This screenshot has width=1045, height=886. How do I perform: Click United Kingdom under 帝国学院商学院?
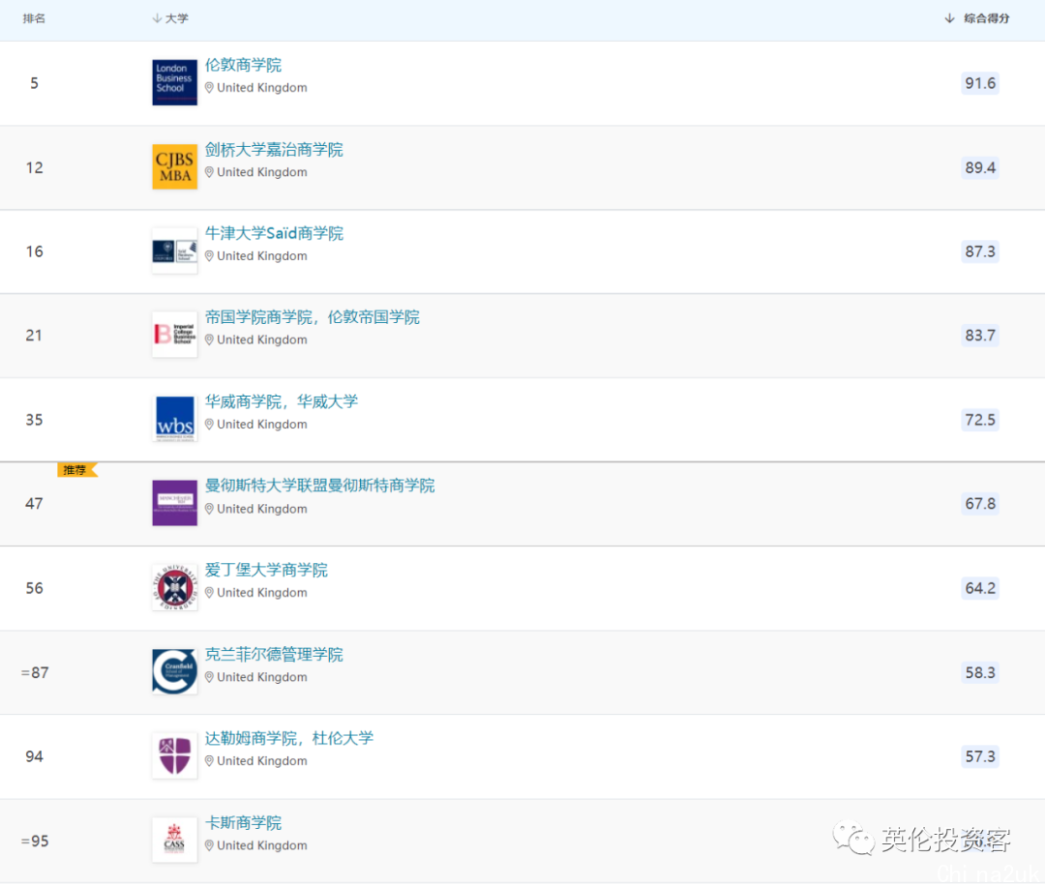pyautogui.click(x=262, y=340)
